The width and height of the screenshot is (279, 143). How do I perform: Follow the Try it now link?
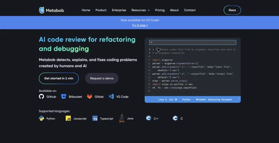[x=140, y=25]
